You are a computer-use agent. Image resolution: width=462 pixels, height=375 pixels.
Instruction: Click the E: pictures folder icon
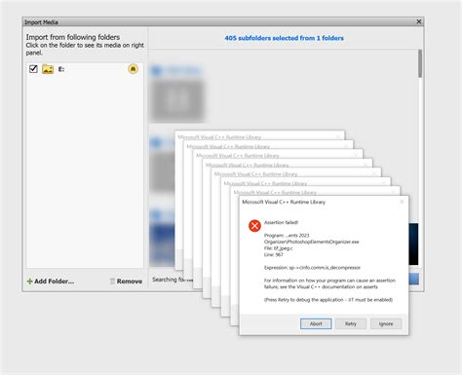click(48, 69)
